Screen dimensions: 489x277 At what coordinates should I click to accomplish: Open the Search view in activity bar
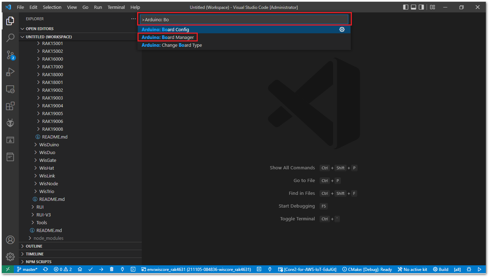tap(10, 38)
